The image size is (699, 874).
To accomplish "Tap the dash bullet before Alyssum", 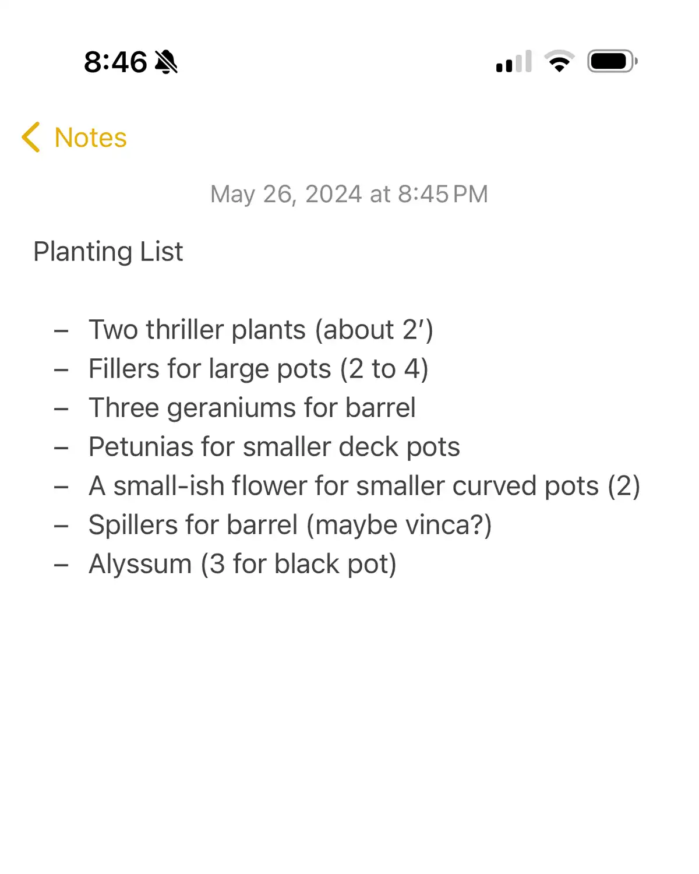I will [61, 565].
